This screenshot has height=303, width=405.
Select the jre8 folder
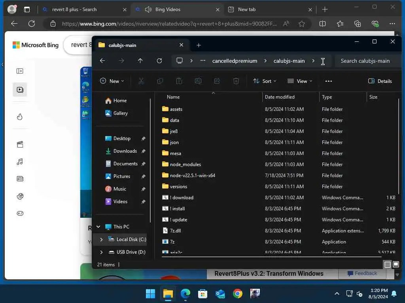pos(174,131)
